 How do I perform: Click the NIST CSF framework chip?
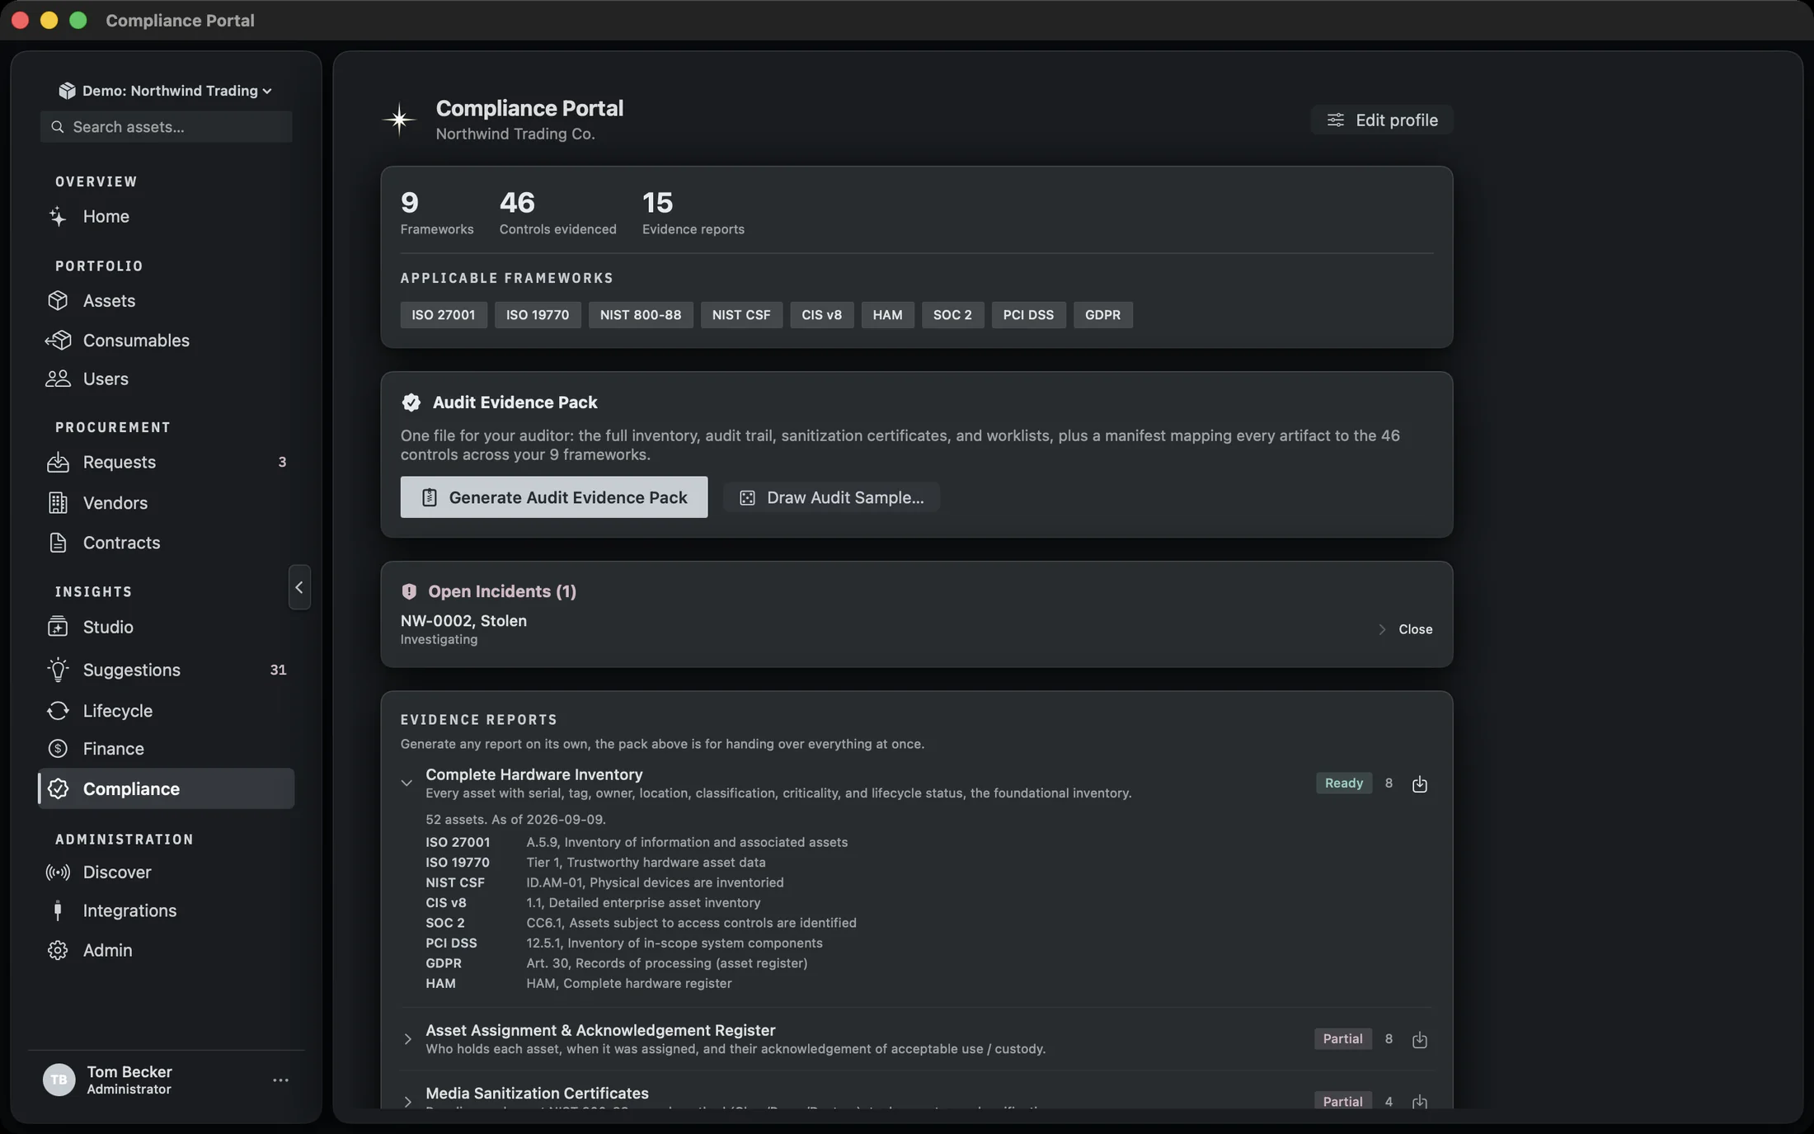click(x=741, y=315)
